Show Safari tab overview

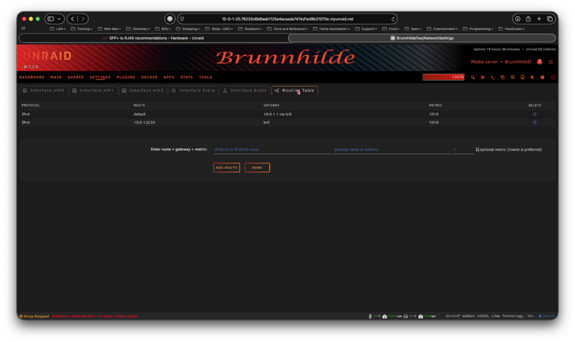[550, 19]
